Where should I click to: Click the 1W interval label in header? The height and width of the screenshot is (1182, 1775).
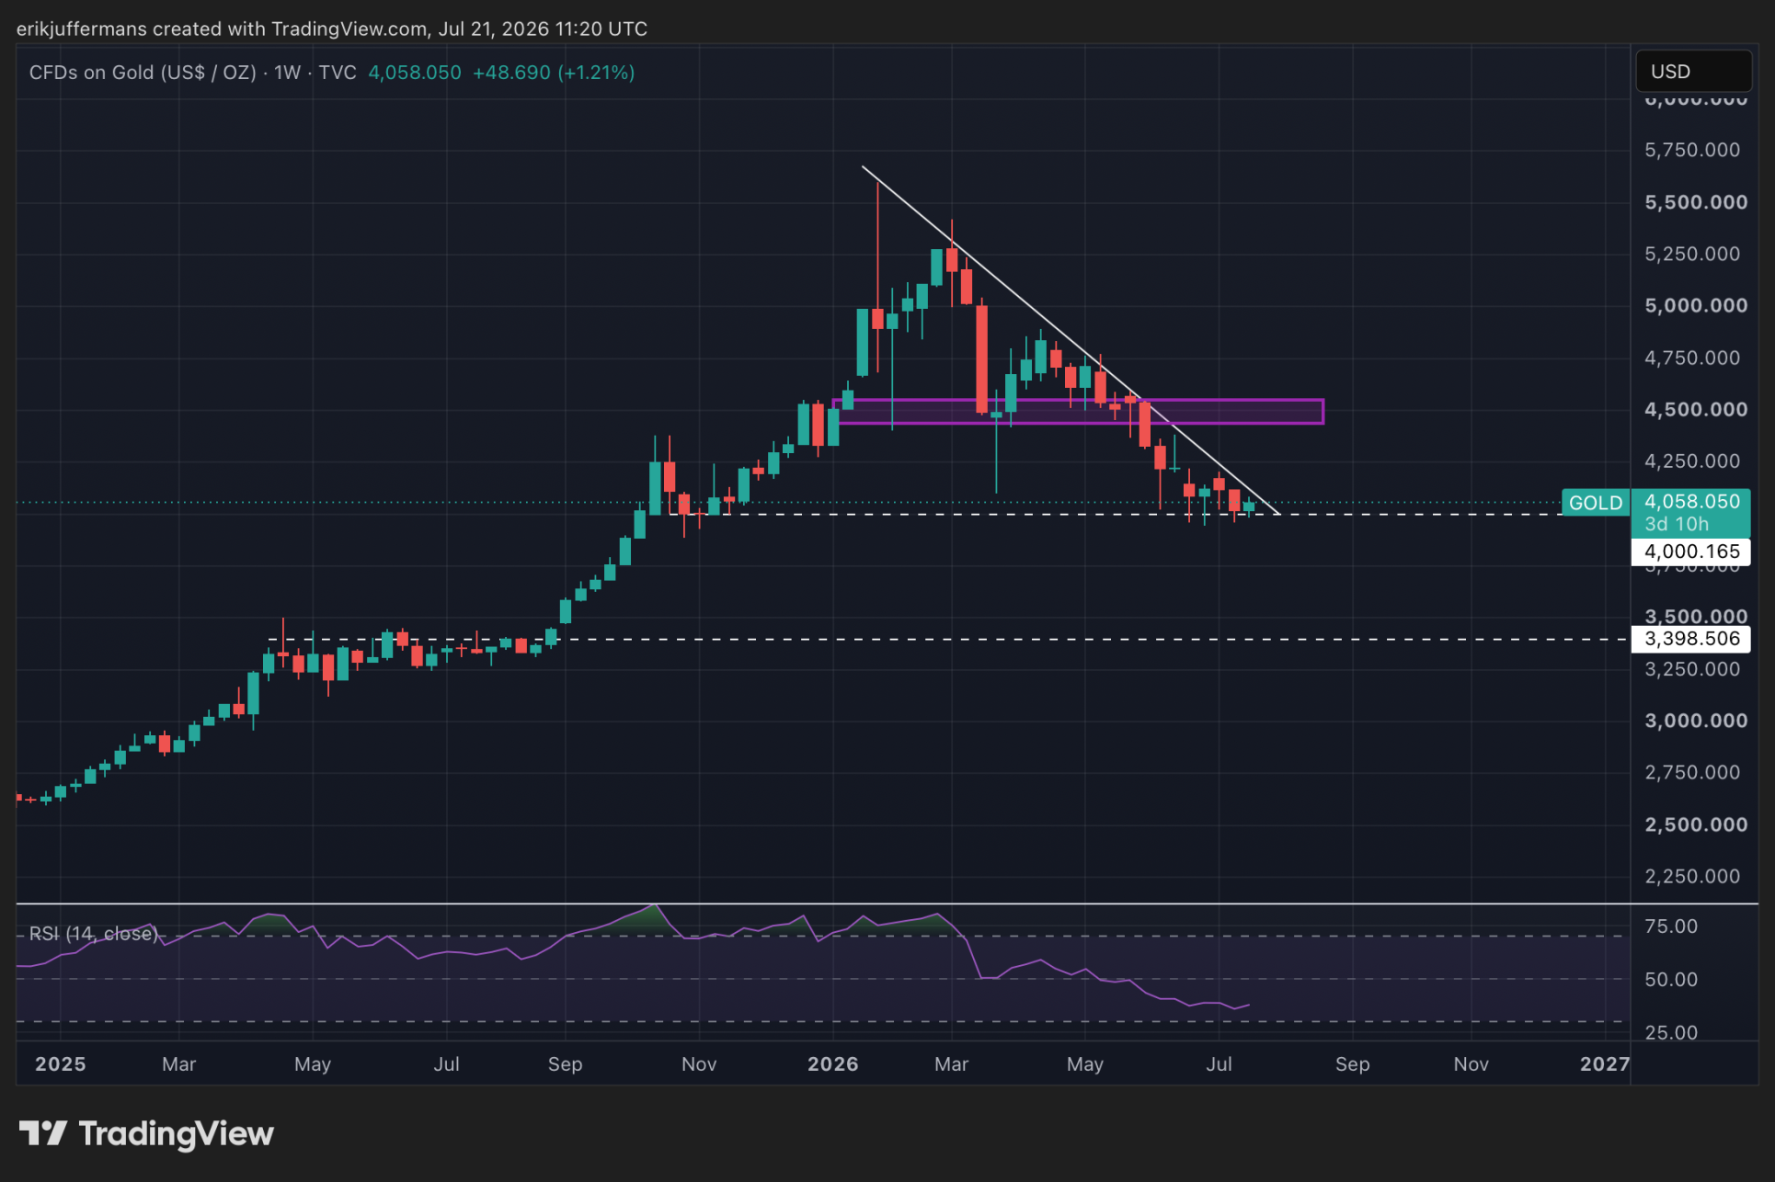288,73
